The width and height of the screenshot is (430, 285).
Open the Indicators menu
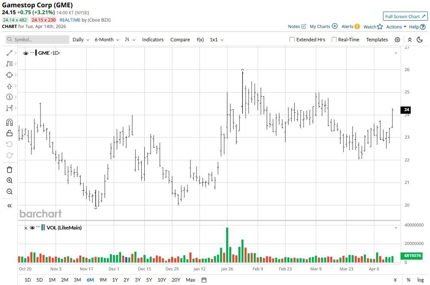click(153, 40)
